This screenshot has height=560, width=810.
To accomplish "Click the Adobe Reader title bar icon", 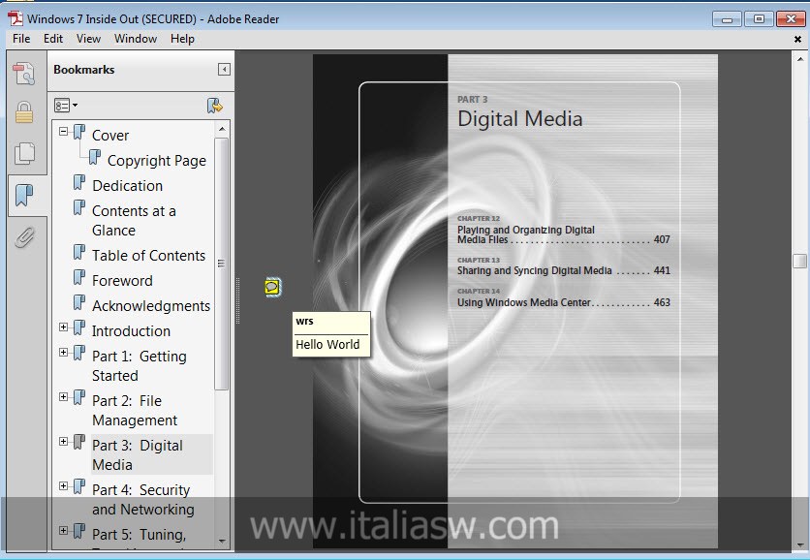I will click(x=16, y=18).
